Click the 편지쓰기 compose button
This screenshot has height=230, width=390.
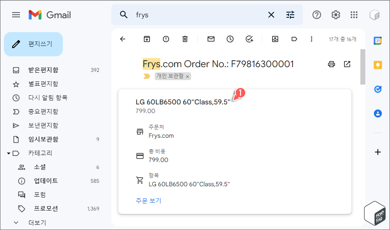(x=33, y=44)
